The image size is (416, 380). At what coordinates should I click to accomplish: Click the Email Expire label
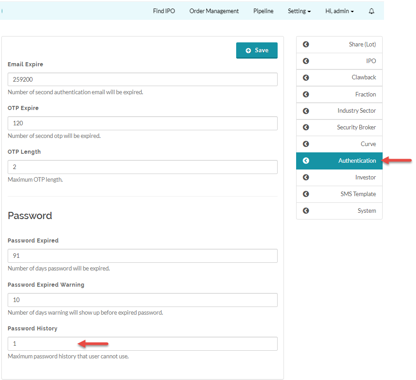click(25, 64)
